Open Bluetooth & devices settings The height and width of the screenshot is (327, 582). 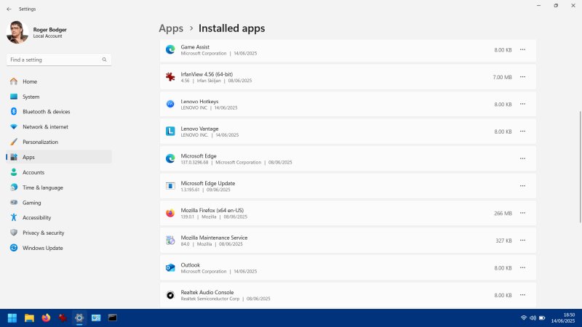tap(59, 112)
